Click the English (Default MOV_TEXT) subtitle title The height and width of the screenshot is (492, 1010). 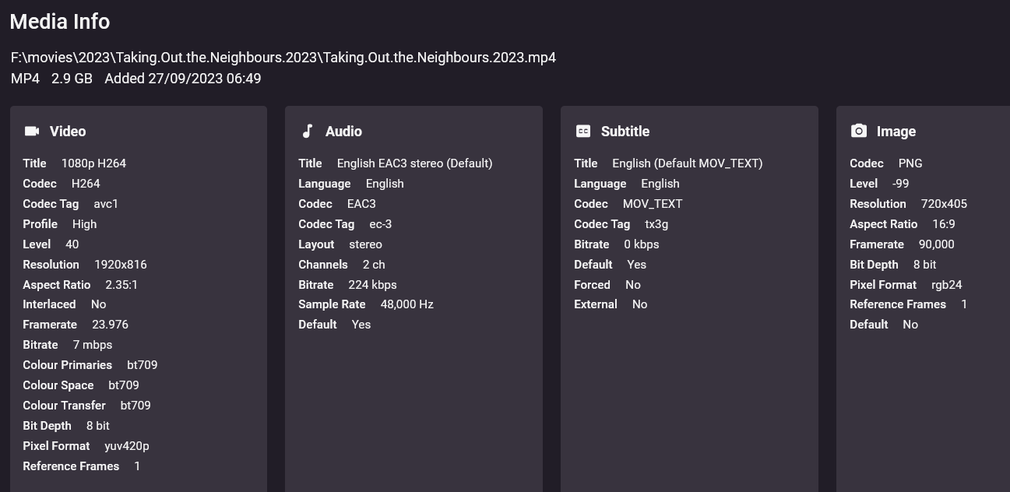click(688, 163)
